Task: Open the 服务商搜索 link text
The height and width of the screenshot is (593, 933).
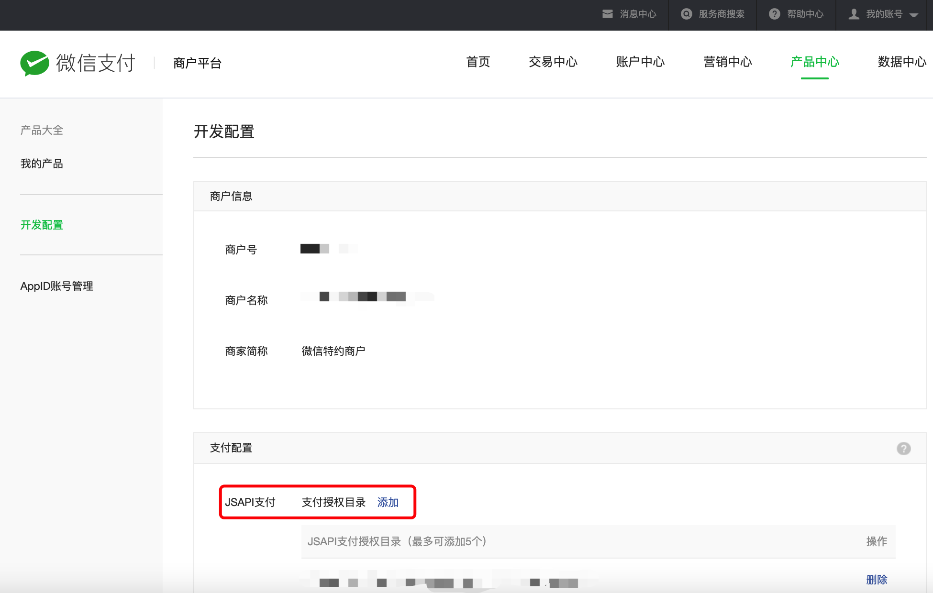Action: (x=722, y=14)
